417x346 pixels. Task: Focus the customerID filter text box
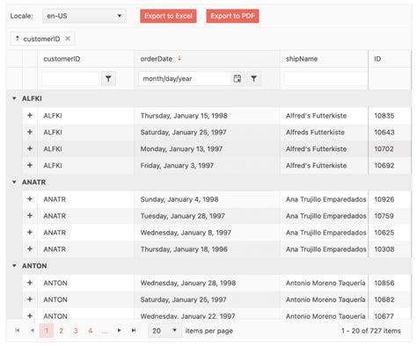[x=70, y=79]
